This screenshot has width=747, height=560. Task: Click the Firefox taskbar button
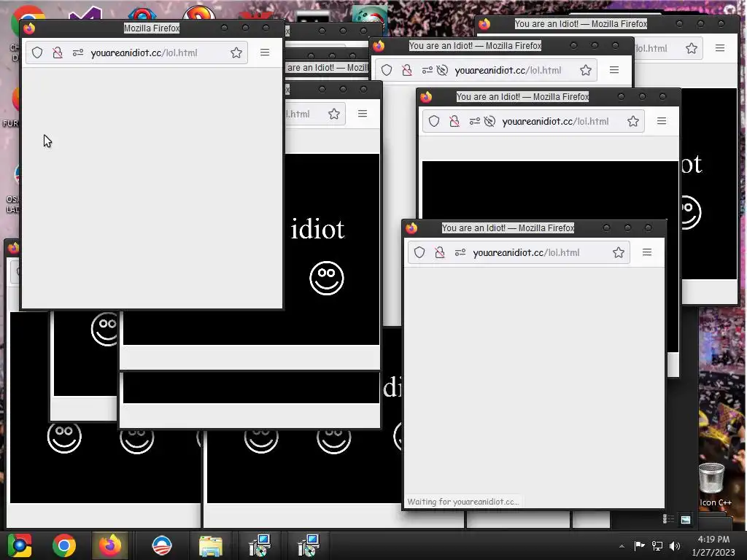tap(110, 545)
